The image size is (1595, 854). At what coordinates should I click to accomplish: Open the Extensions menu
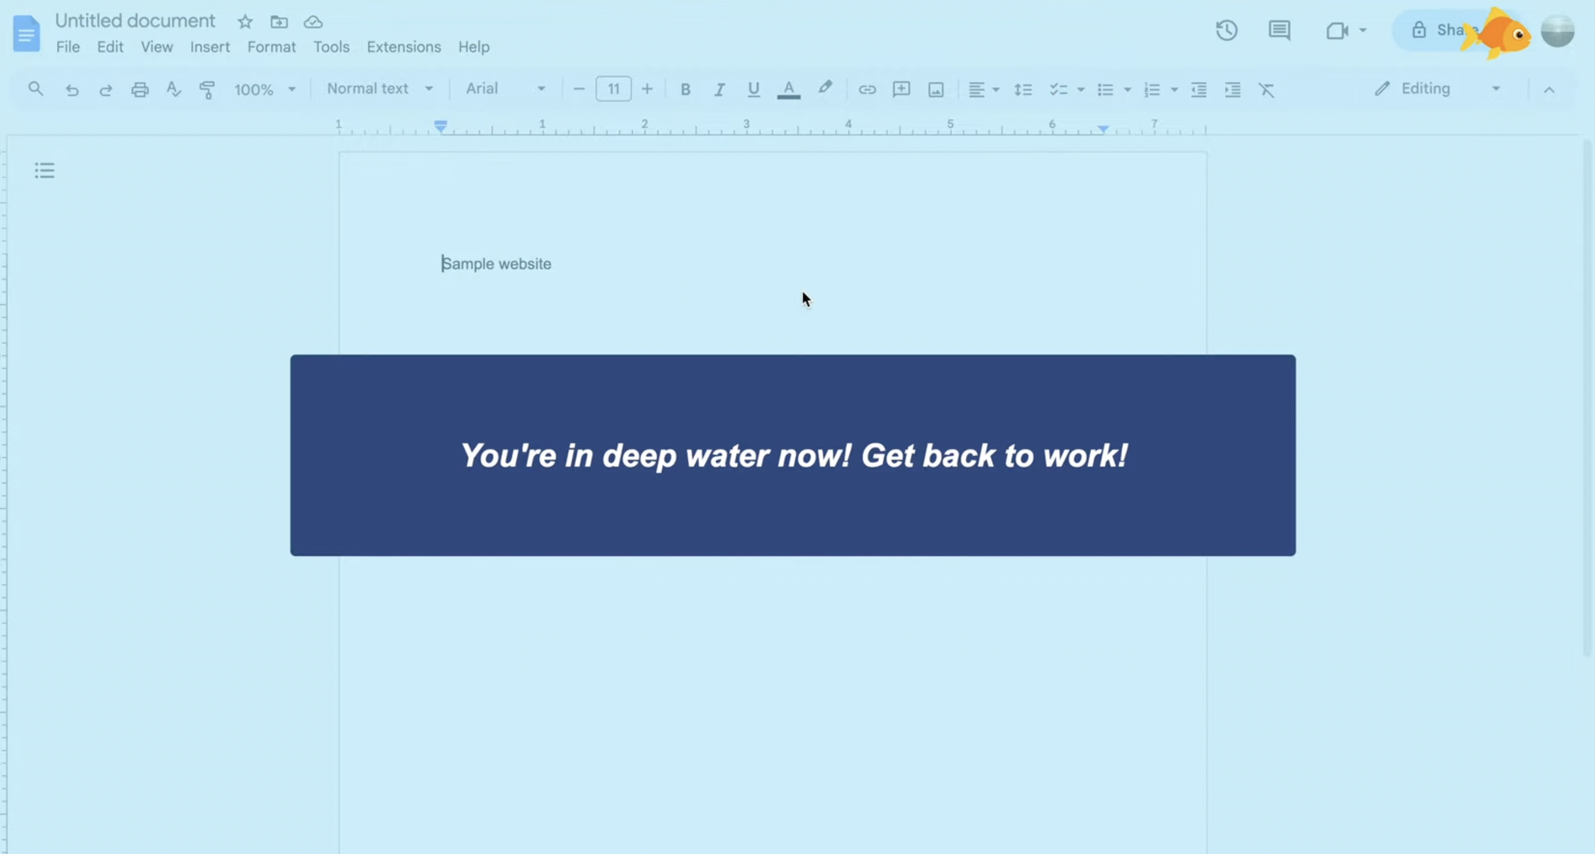coord(404,47)
